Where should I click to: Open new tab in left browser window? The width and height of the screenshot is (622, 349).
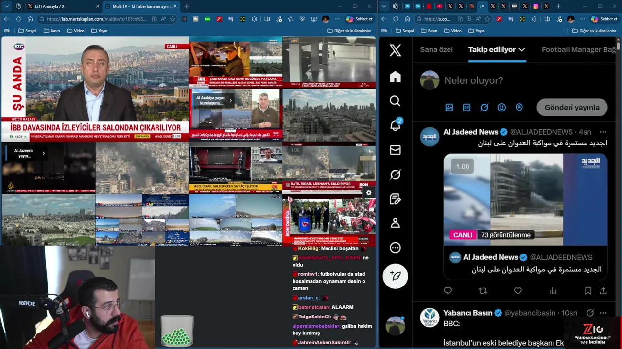point(187,6)
